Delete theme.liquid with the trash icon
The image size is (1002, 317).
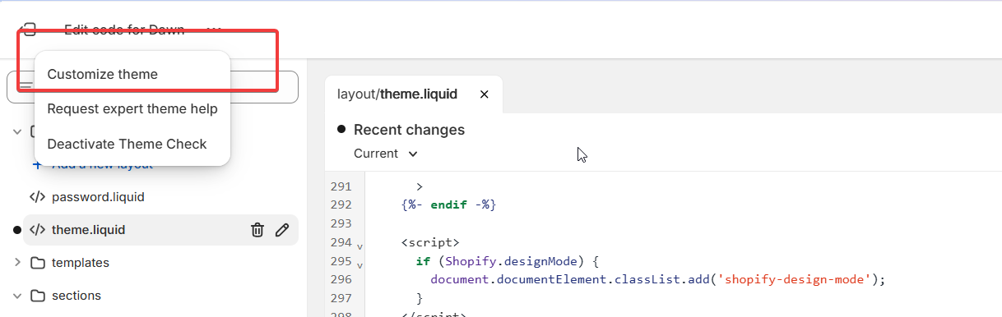(x=257, y=230)
